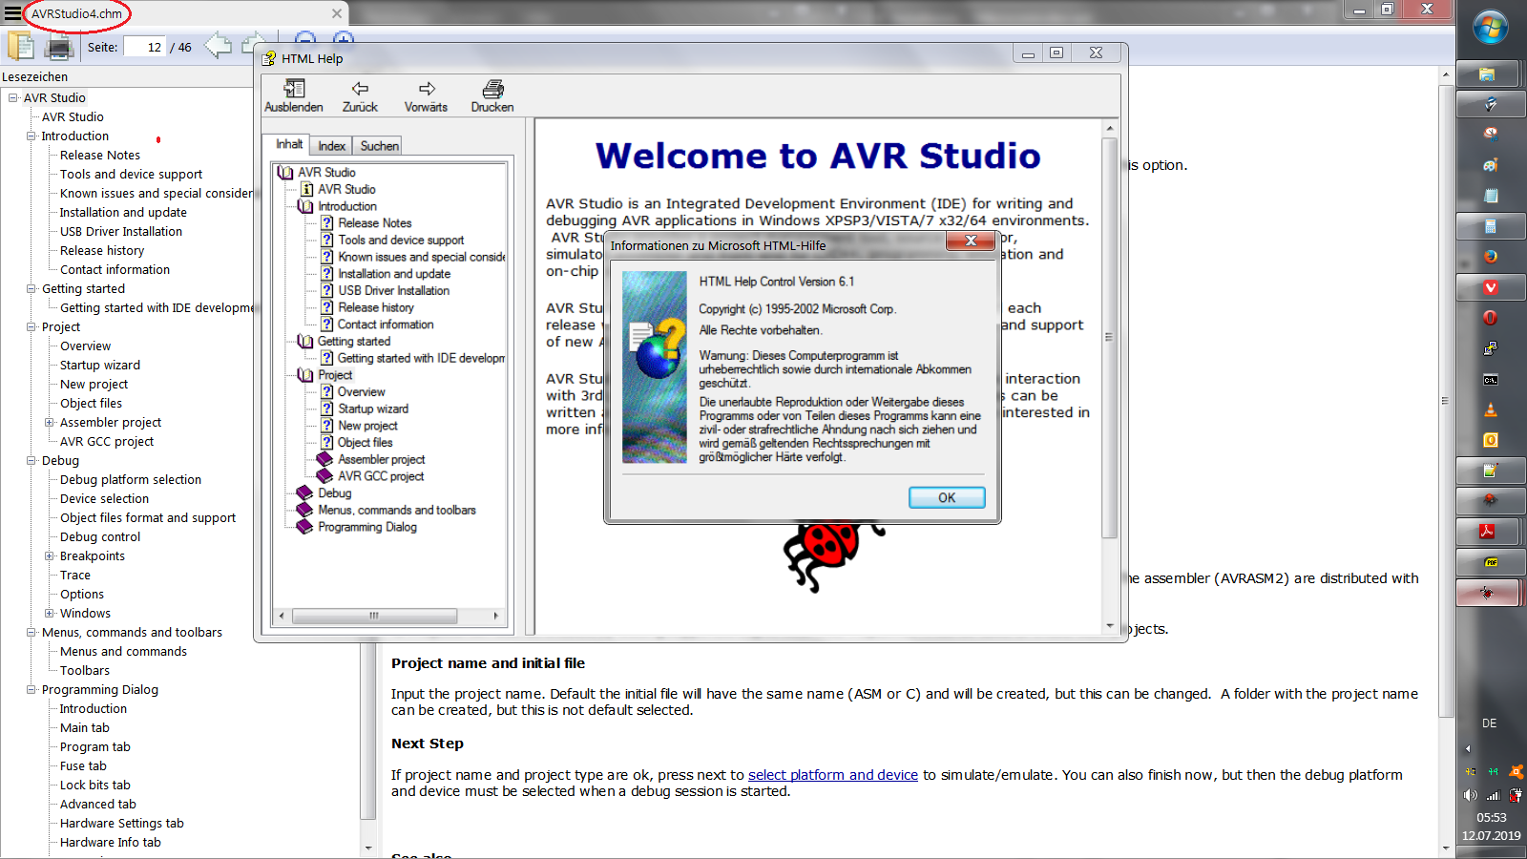Click OK in the HTML-Hilfe info dialog
Image resolution: width=1527 pixels, height=859 pixels.
tap(947, 497)
